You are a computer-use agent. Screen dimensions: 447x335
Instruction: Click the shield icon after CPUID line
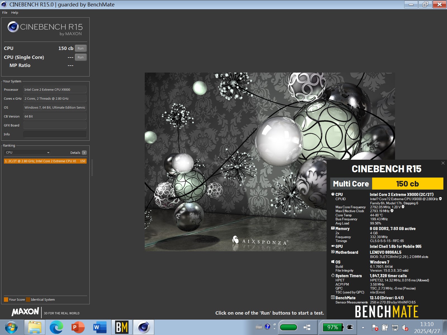[440, 199]
